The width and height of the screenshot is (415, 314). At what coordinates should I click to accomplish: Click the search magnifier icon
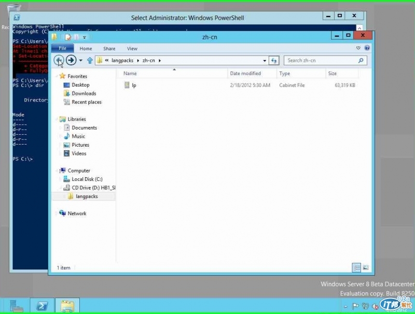pyautogui.click(x=361, y=61)
